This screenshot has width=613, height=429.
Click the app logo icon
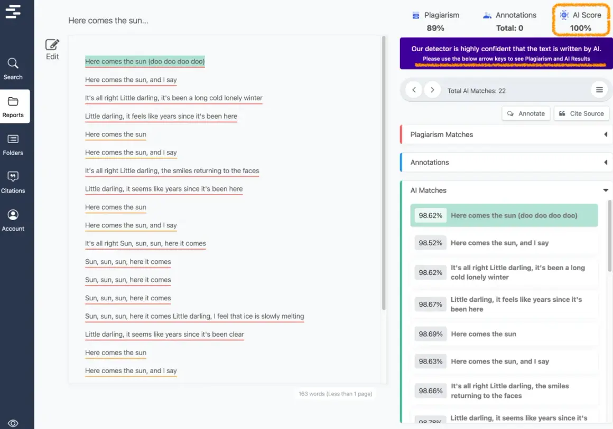[x=13, y=11]
